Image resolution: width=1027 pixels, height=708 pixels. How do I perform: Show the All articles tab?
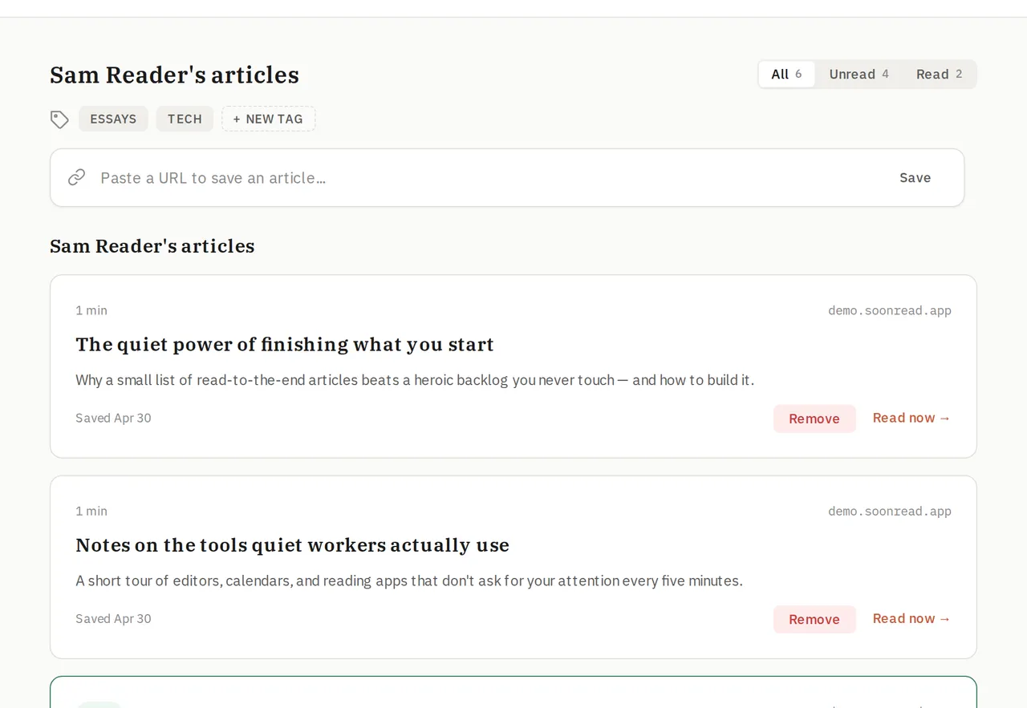[x=786, y=74]
